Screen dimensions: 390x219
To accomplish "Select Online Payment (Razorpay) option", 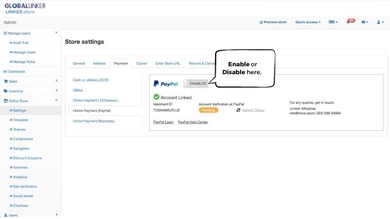I will click(x=93, y=121).
